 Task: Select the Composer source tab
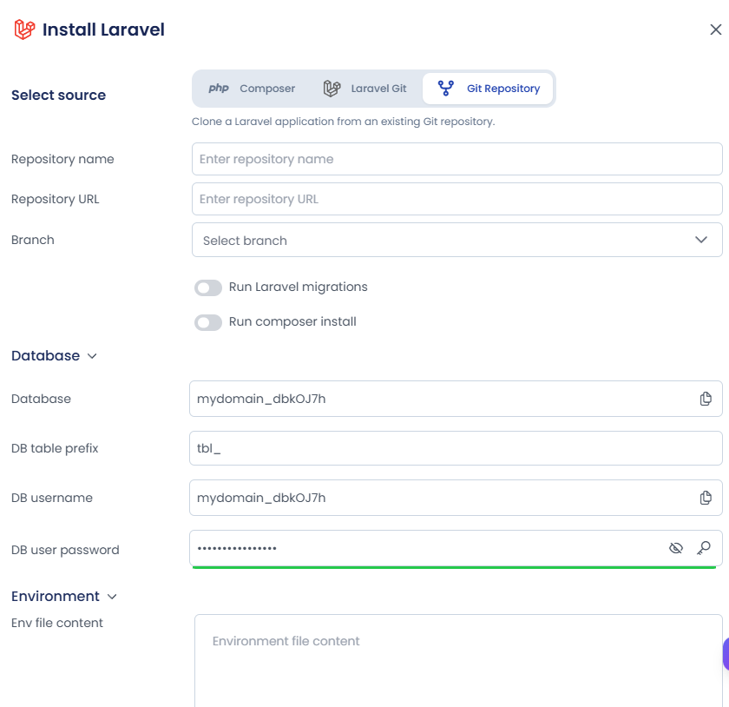252,89
